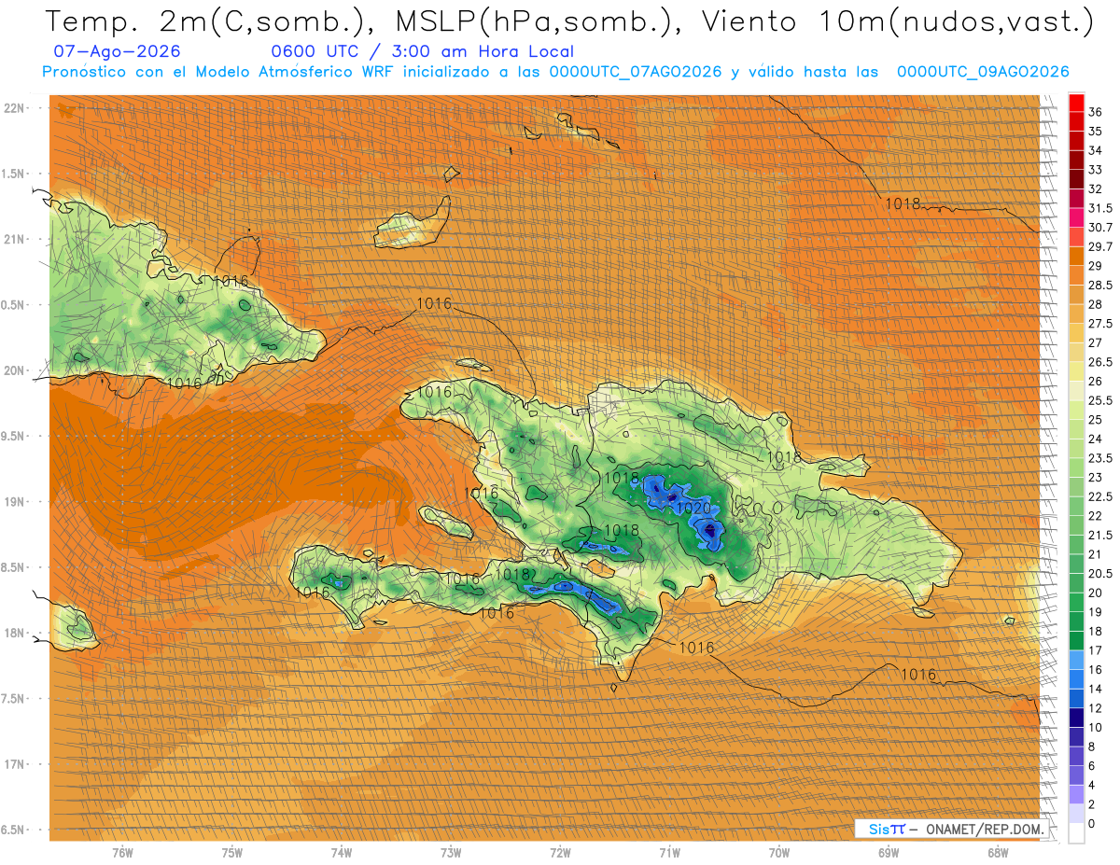Click the '1020' isobar label

click(x=693, y=509)
